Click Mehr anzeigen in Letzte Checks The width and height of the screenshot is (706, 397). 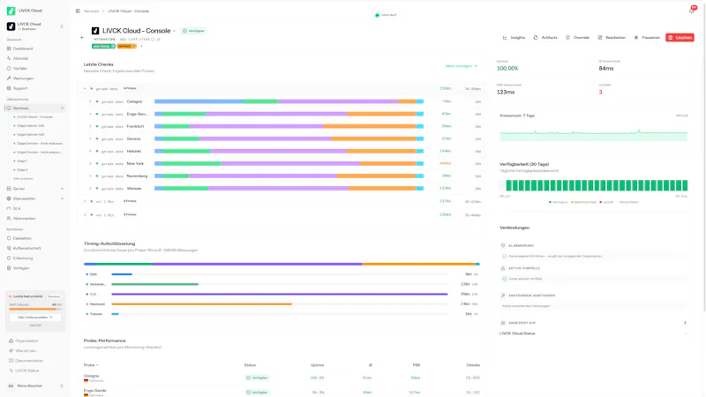click(x=461, y=66)
